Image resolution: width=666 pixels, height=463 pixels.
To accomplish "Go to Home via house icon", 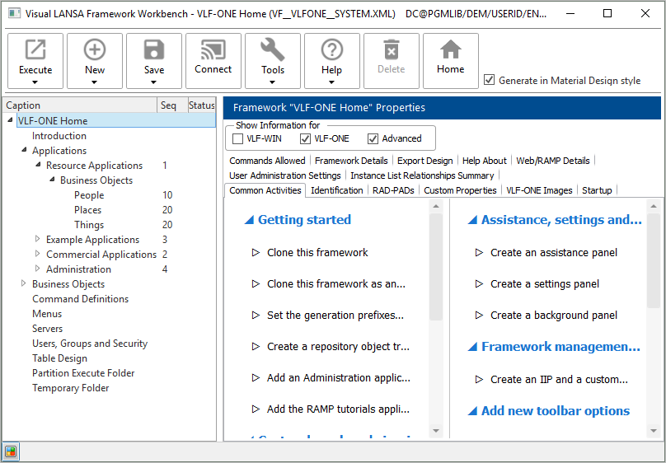I will pyautogui.click(x=451, y=50).
